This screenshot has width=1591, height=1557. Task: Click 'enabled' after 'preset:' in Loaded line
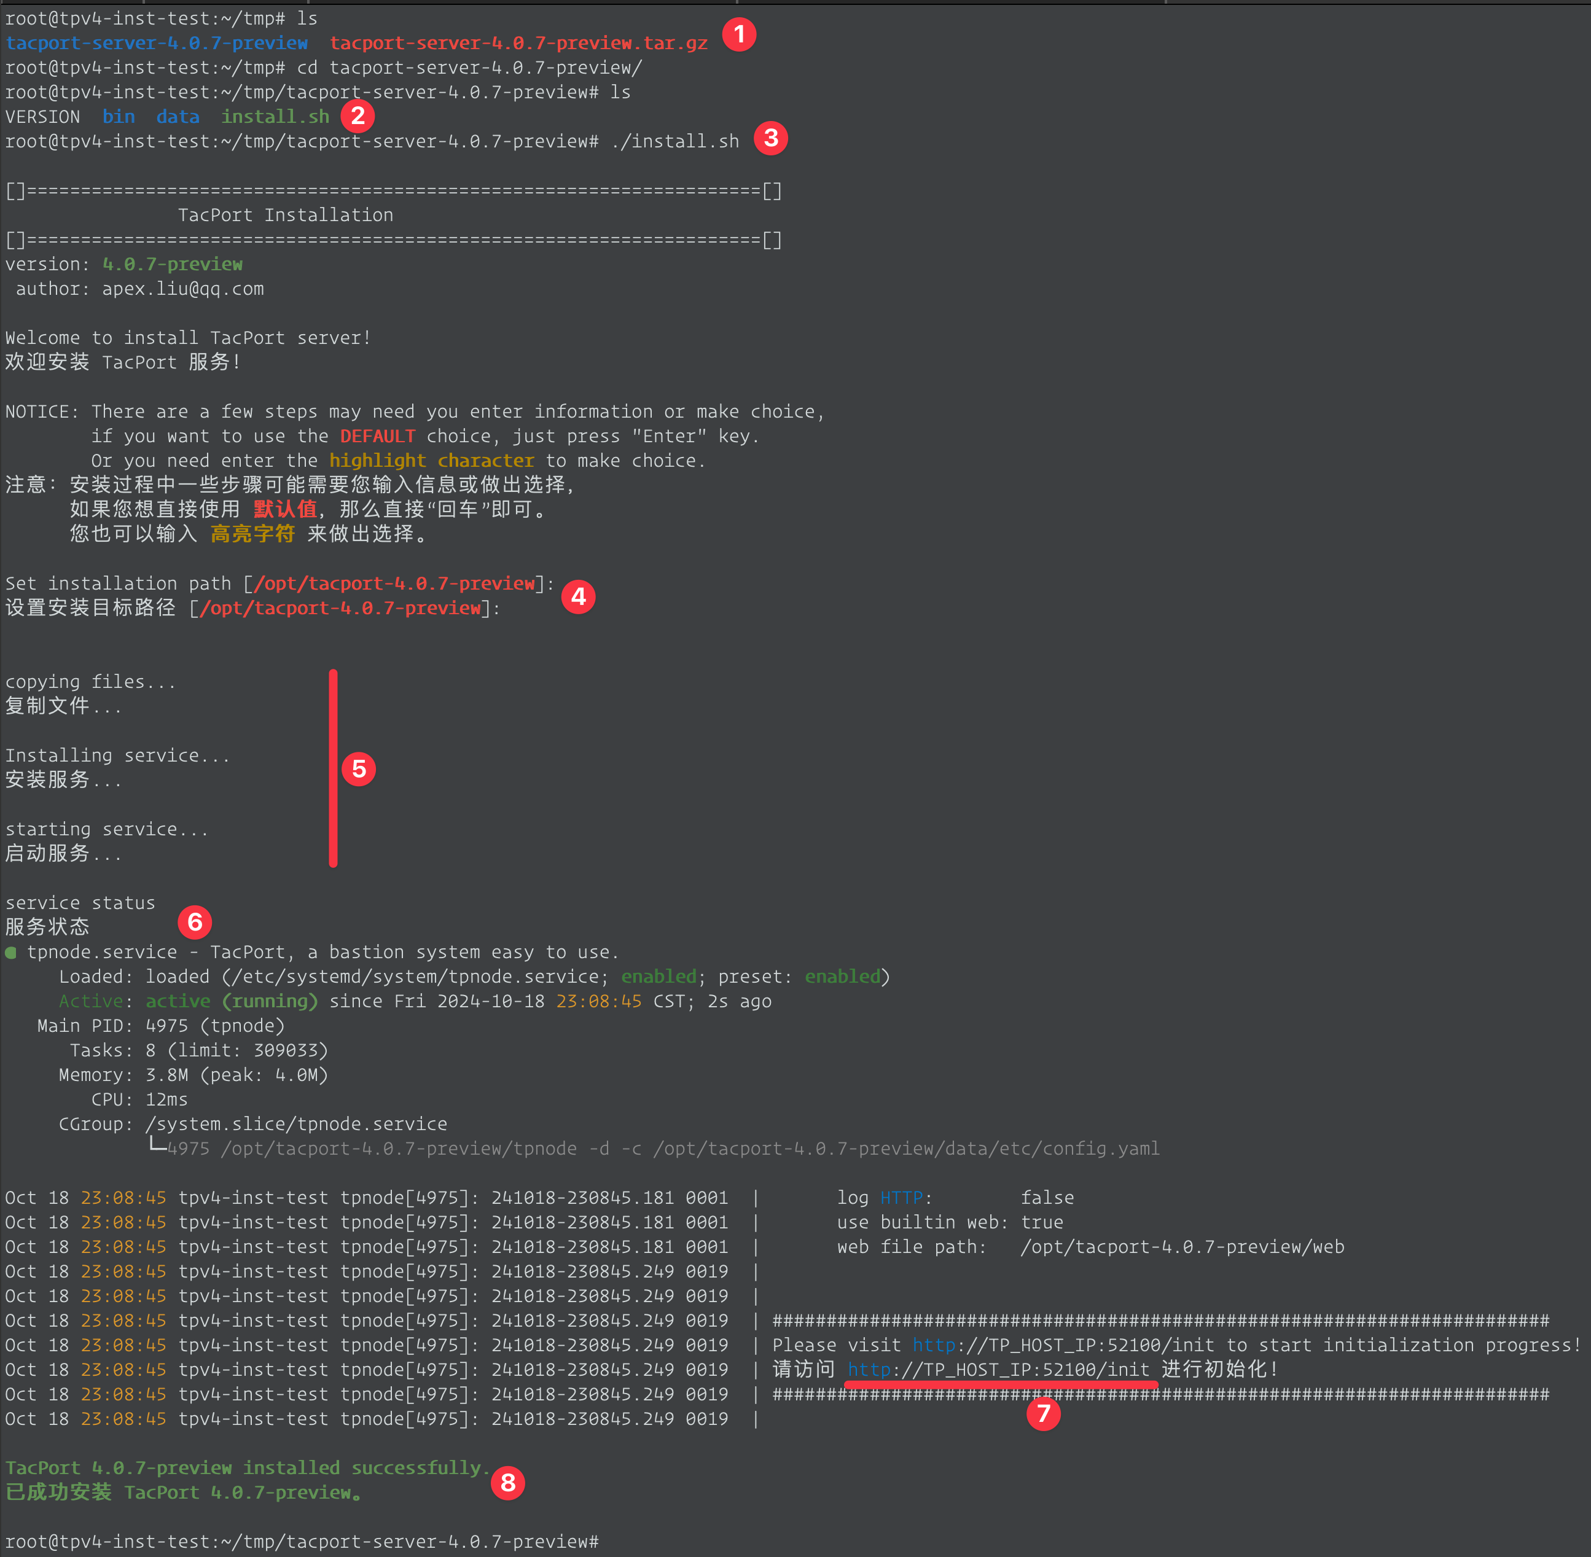843,977
